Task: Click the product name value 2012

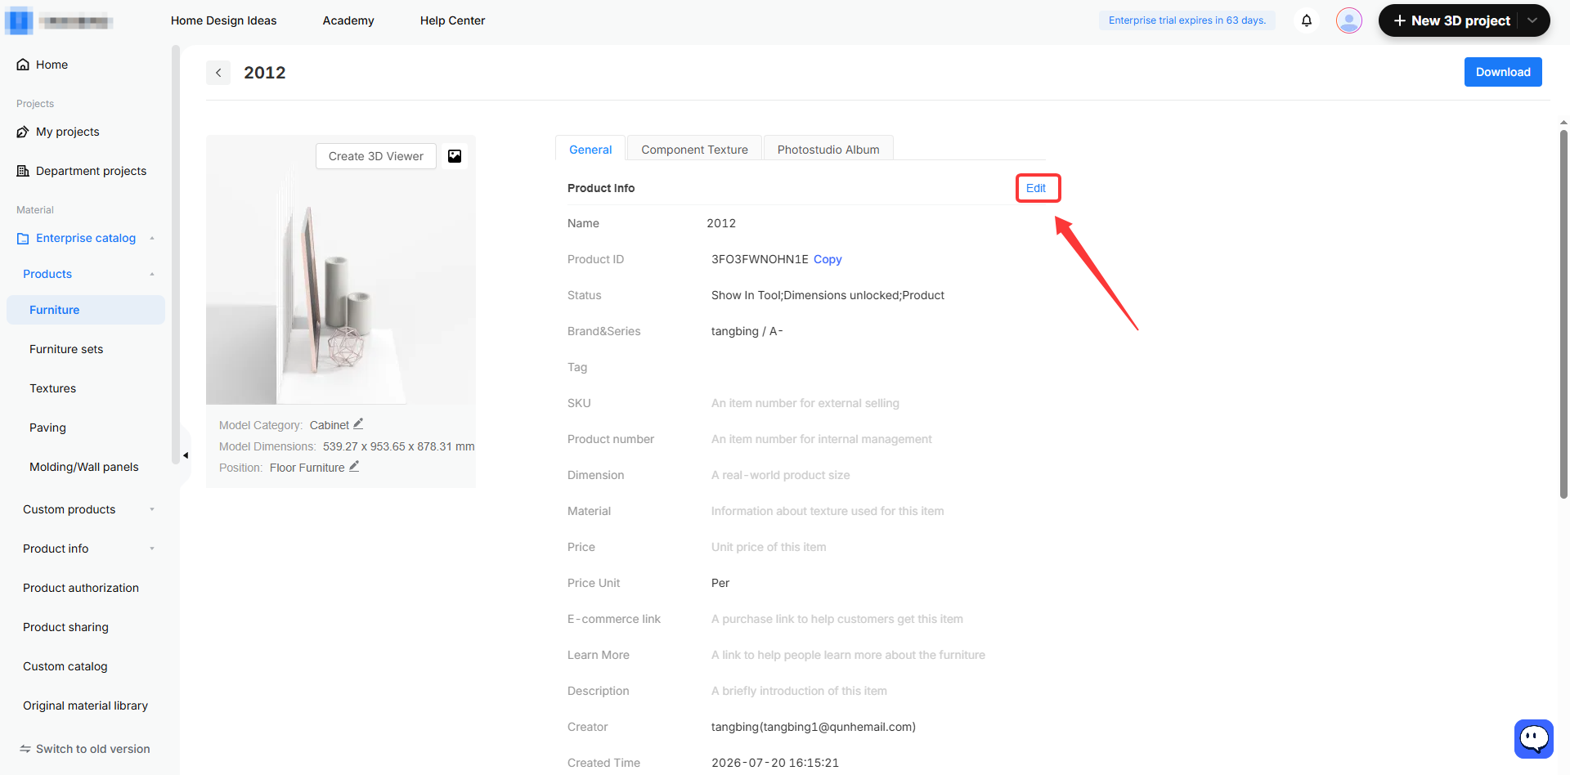Action: [721, 223]
